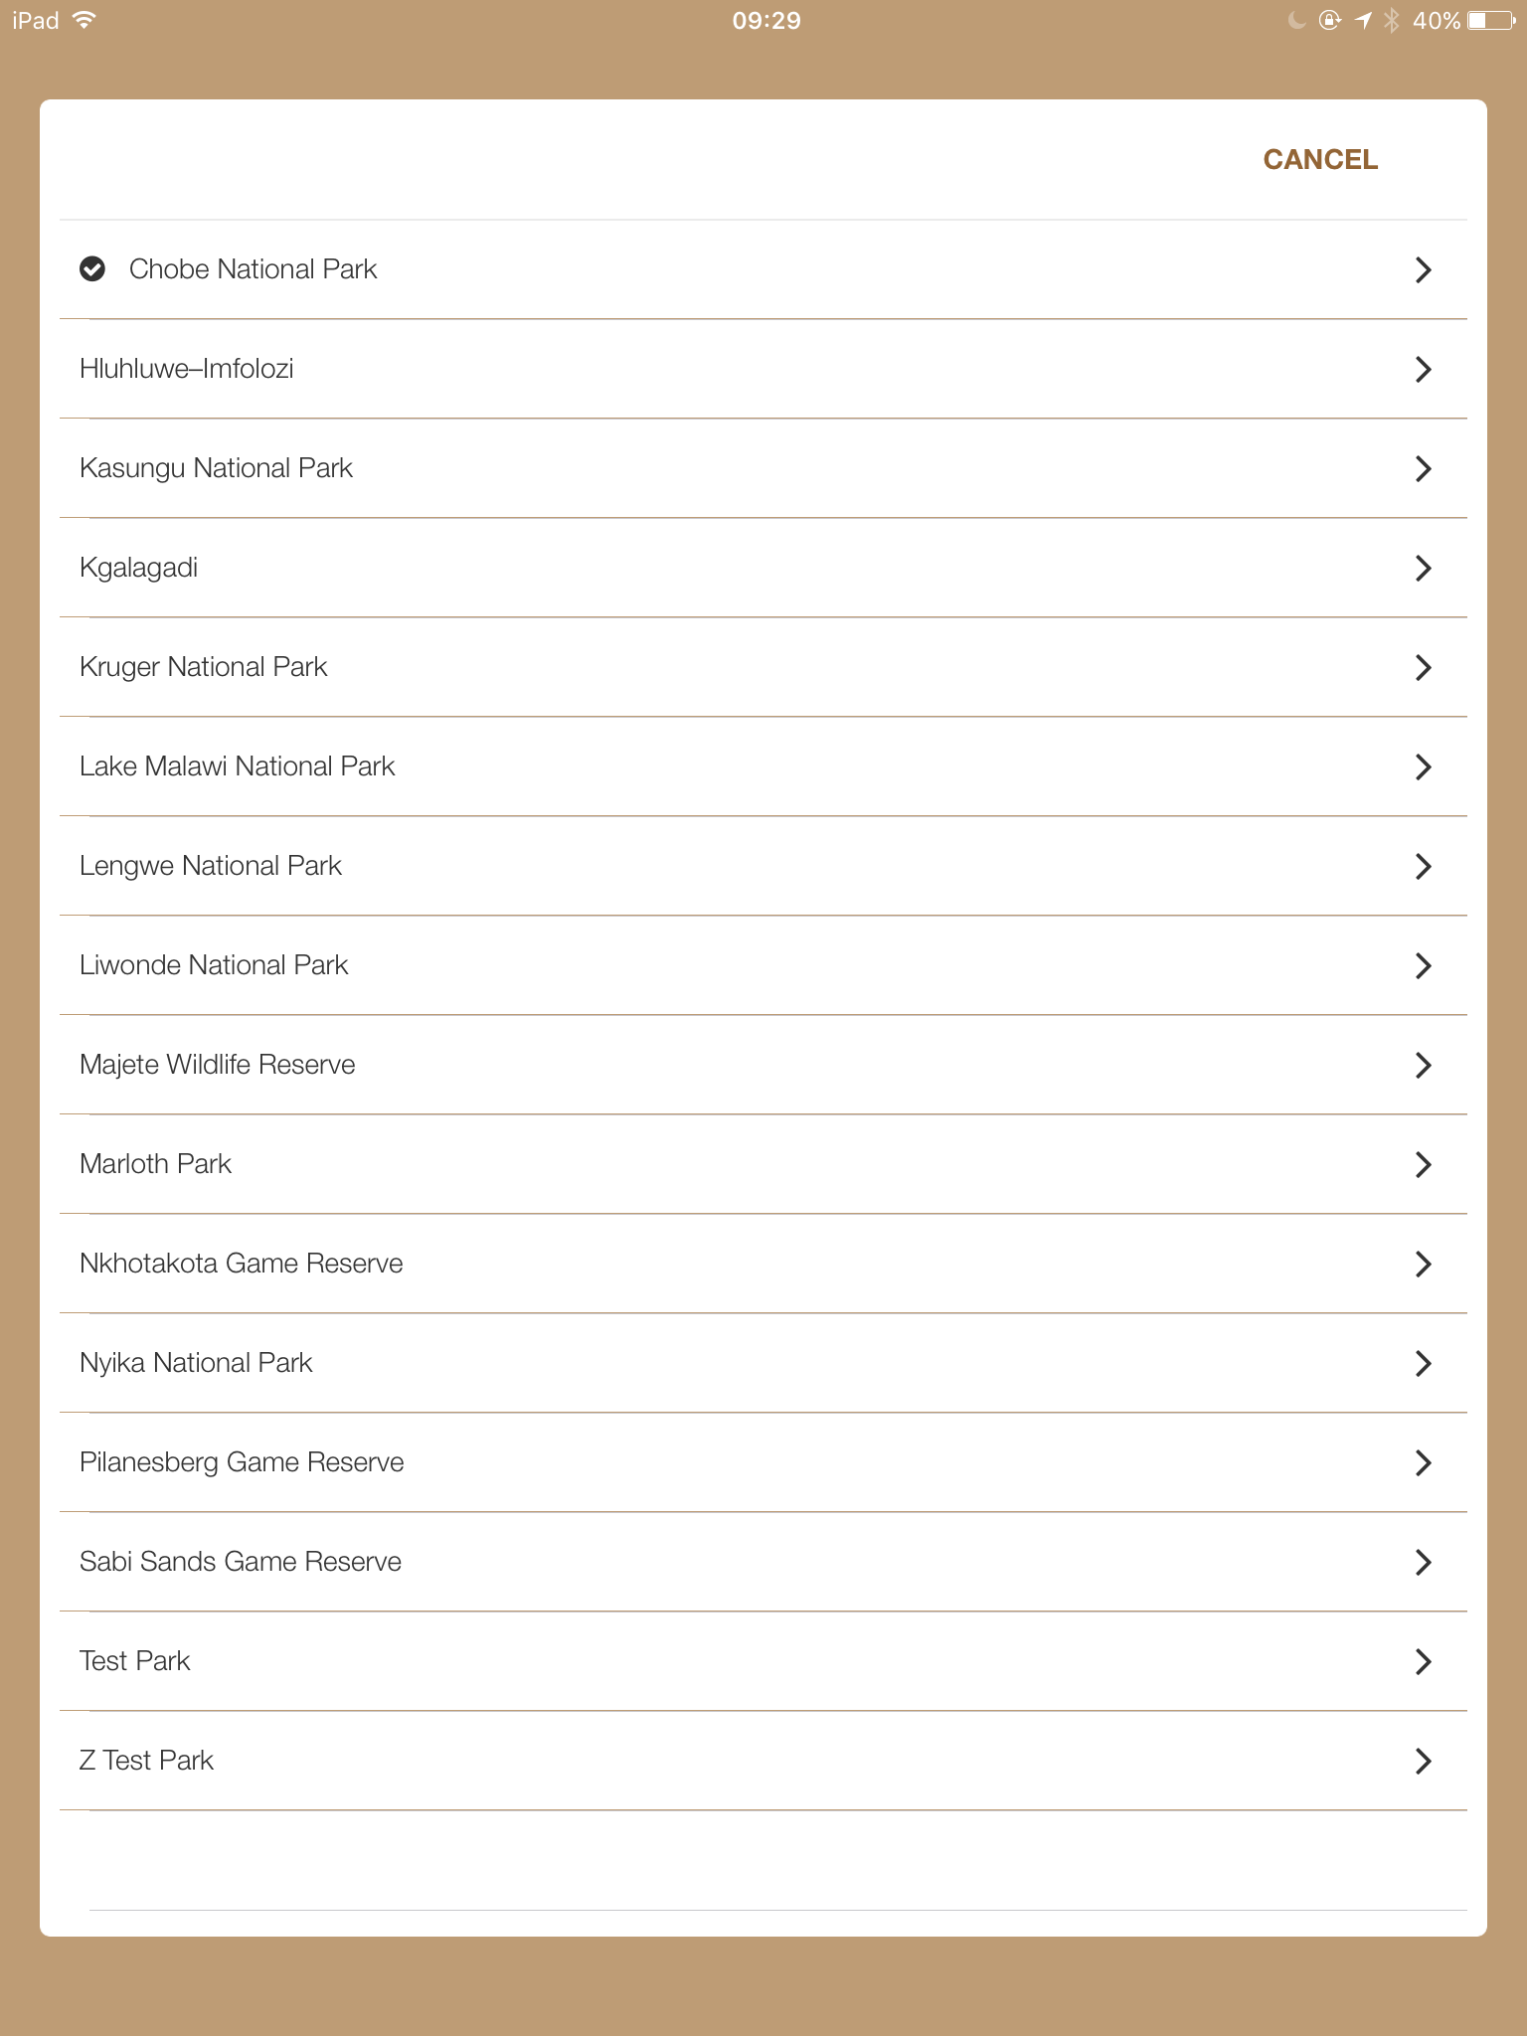The width and height of the screenshot is (1527, 2036).
Task: Tap the Liwonde National Park arrow icon
Action: tap(1423, 965)
